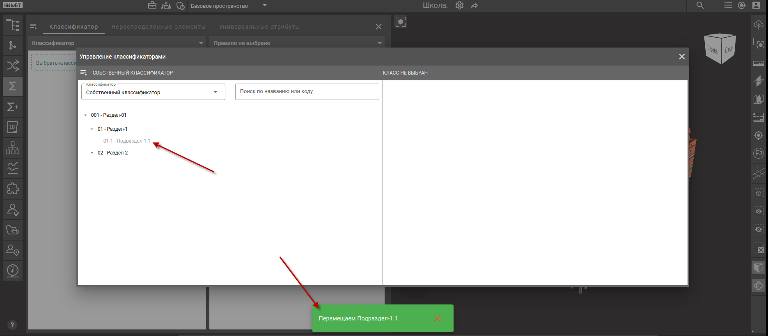Screen dimensions: 768x336
Task: Click the share arrow icon near Школа
Action: [474, 6]
